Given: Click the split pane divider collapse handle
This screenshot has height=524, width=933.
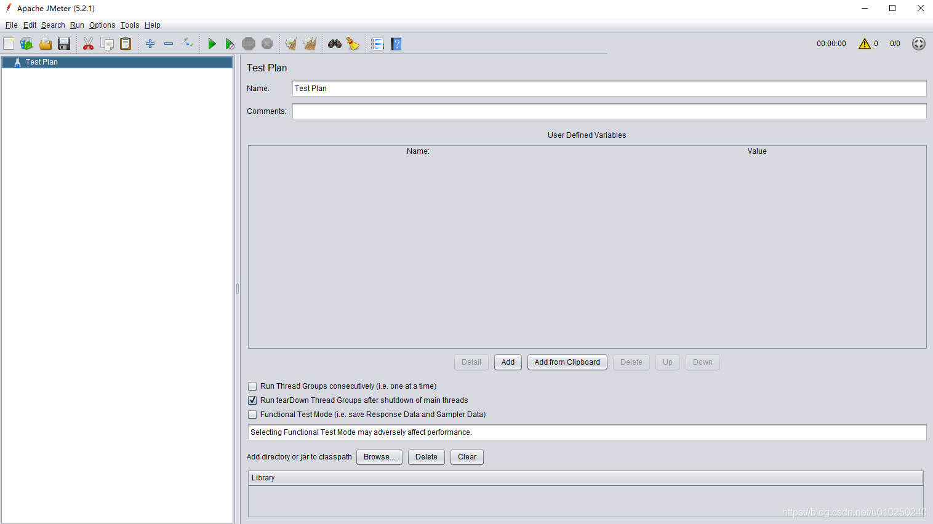Looking at the screenshot, I should (238, 288).
